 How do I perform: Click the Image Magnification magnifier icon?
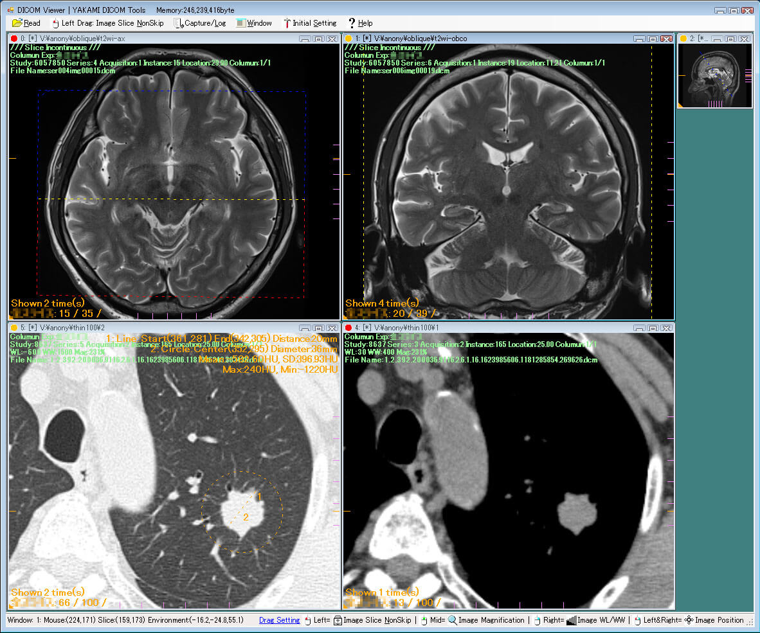pos(452,620)
